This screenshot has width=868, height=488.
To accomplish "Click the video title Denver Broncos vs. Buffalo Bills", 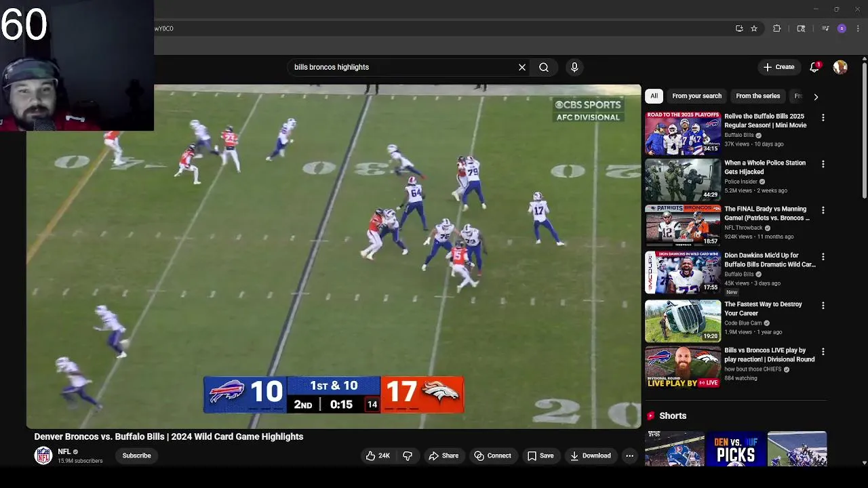I will pos(169,436).
